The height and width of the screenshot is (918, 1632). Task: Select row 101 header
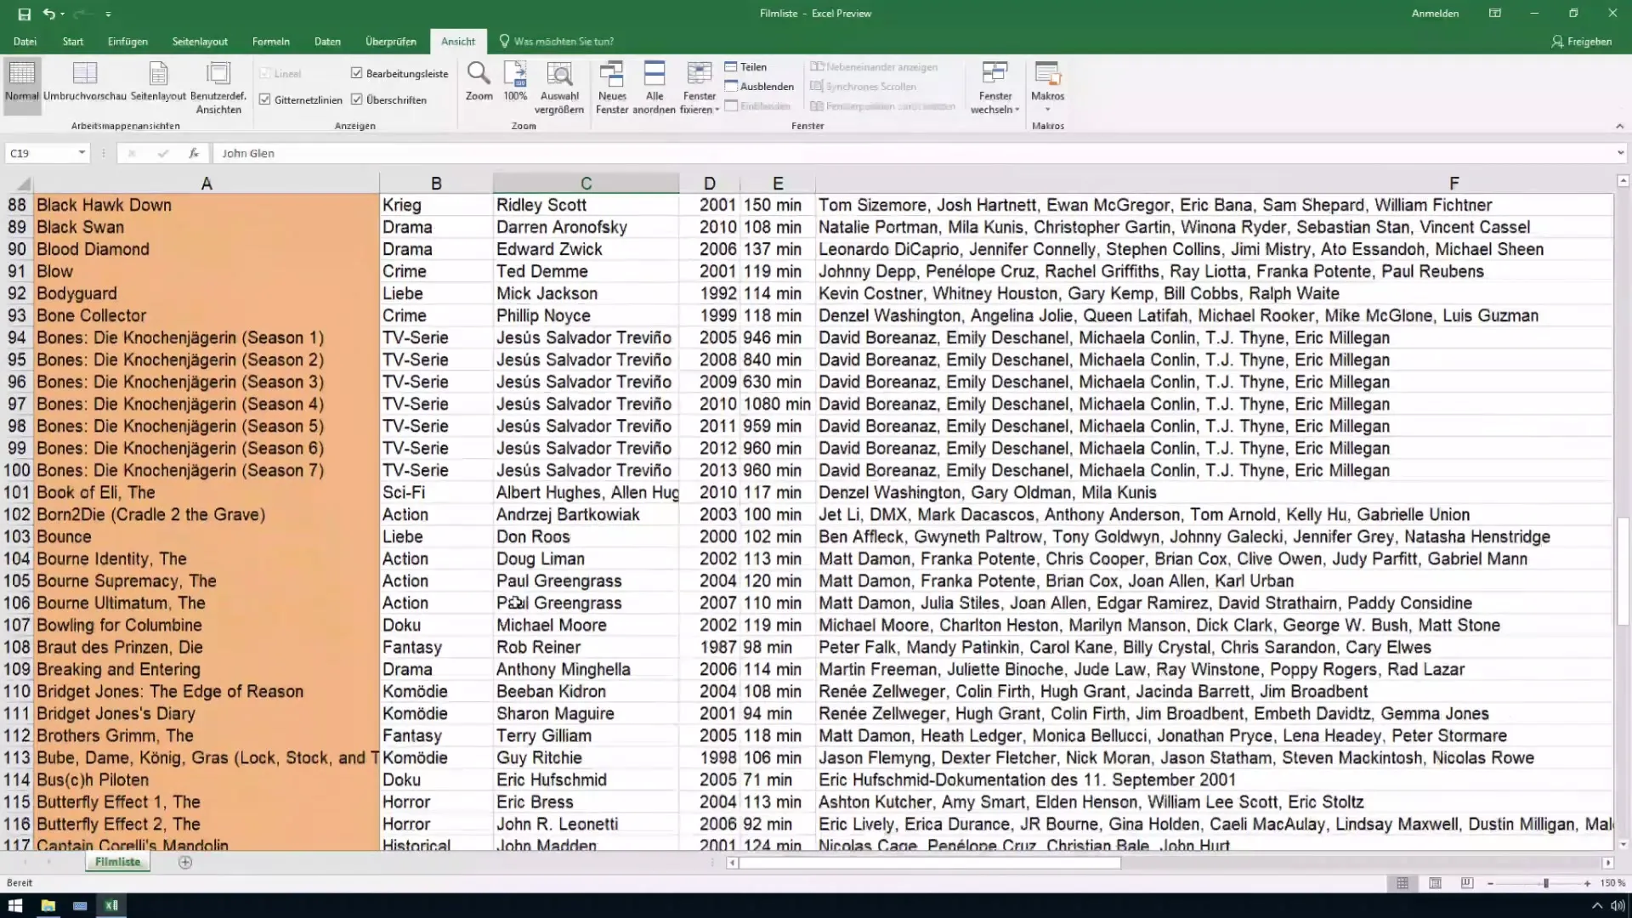coord(17,492)
